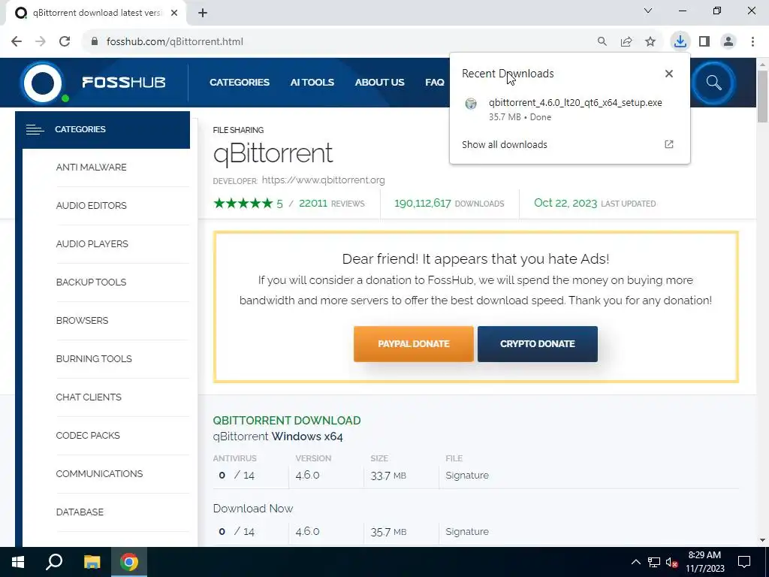Click the Chrome taskbar icon

(129, 562)
